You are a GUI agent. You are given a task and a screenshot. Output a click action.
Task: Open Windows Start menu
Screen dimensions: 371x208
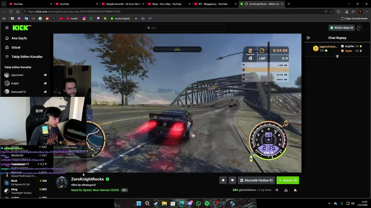[x=139, y=203]
